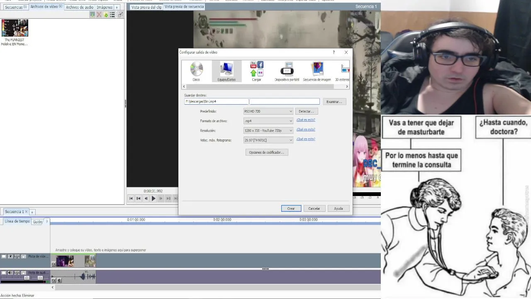This screenshot has height=299, width=531.
Task: Switch media bin to list view icon
Action: (112, 15)
